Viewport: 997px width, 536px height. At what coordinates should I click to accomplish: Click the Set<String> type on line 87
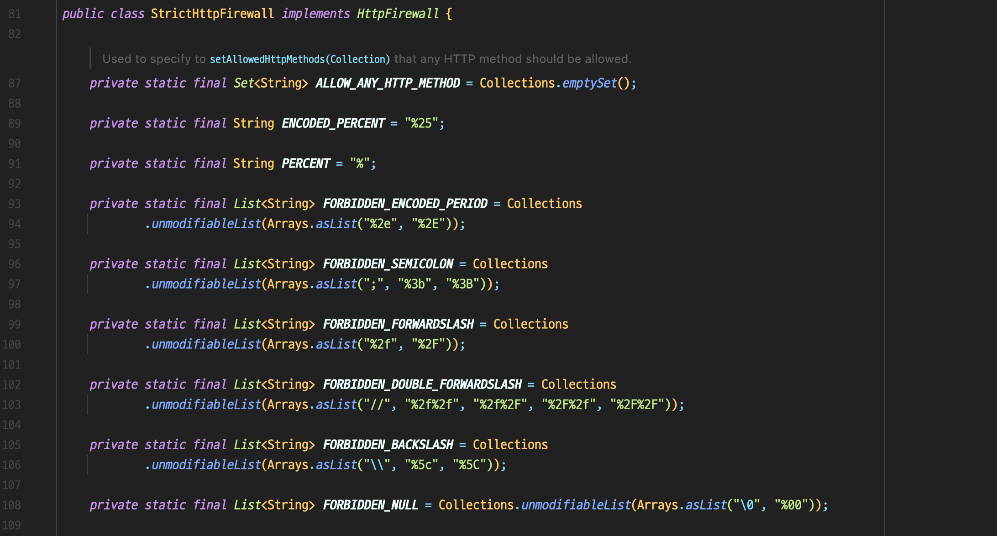271,83
